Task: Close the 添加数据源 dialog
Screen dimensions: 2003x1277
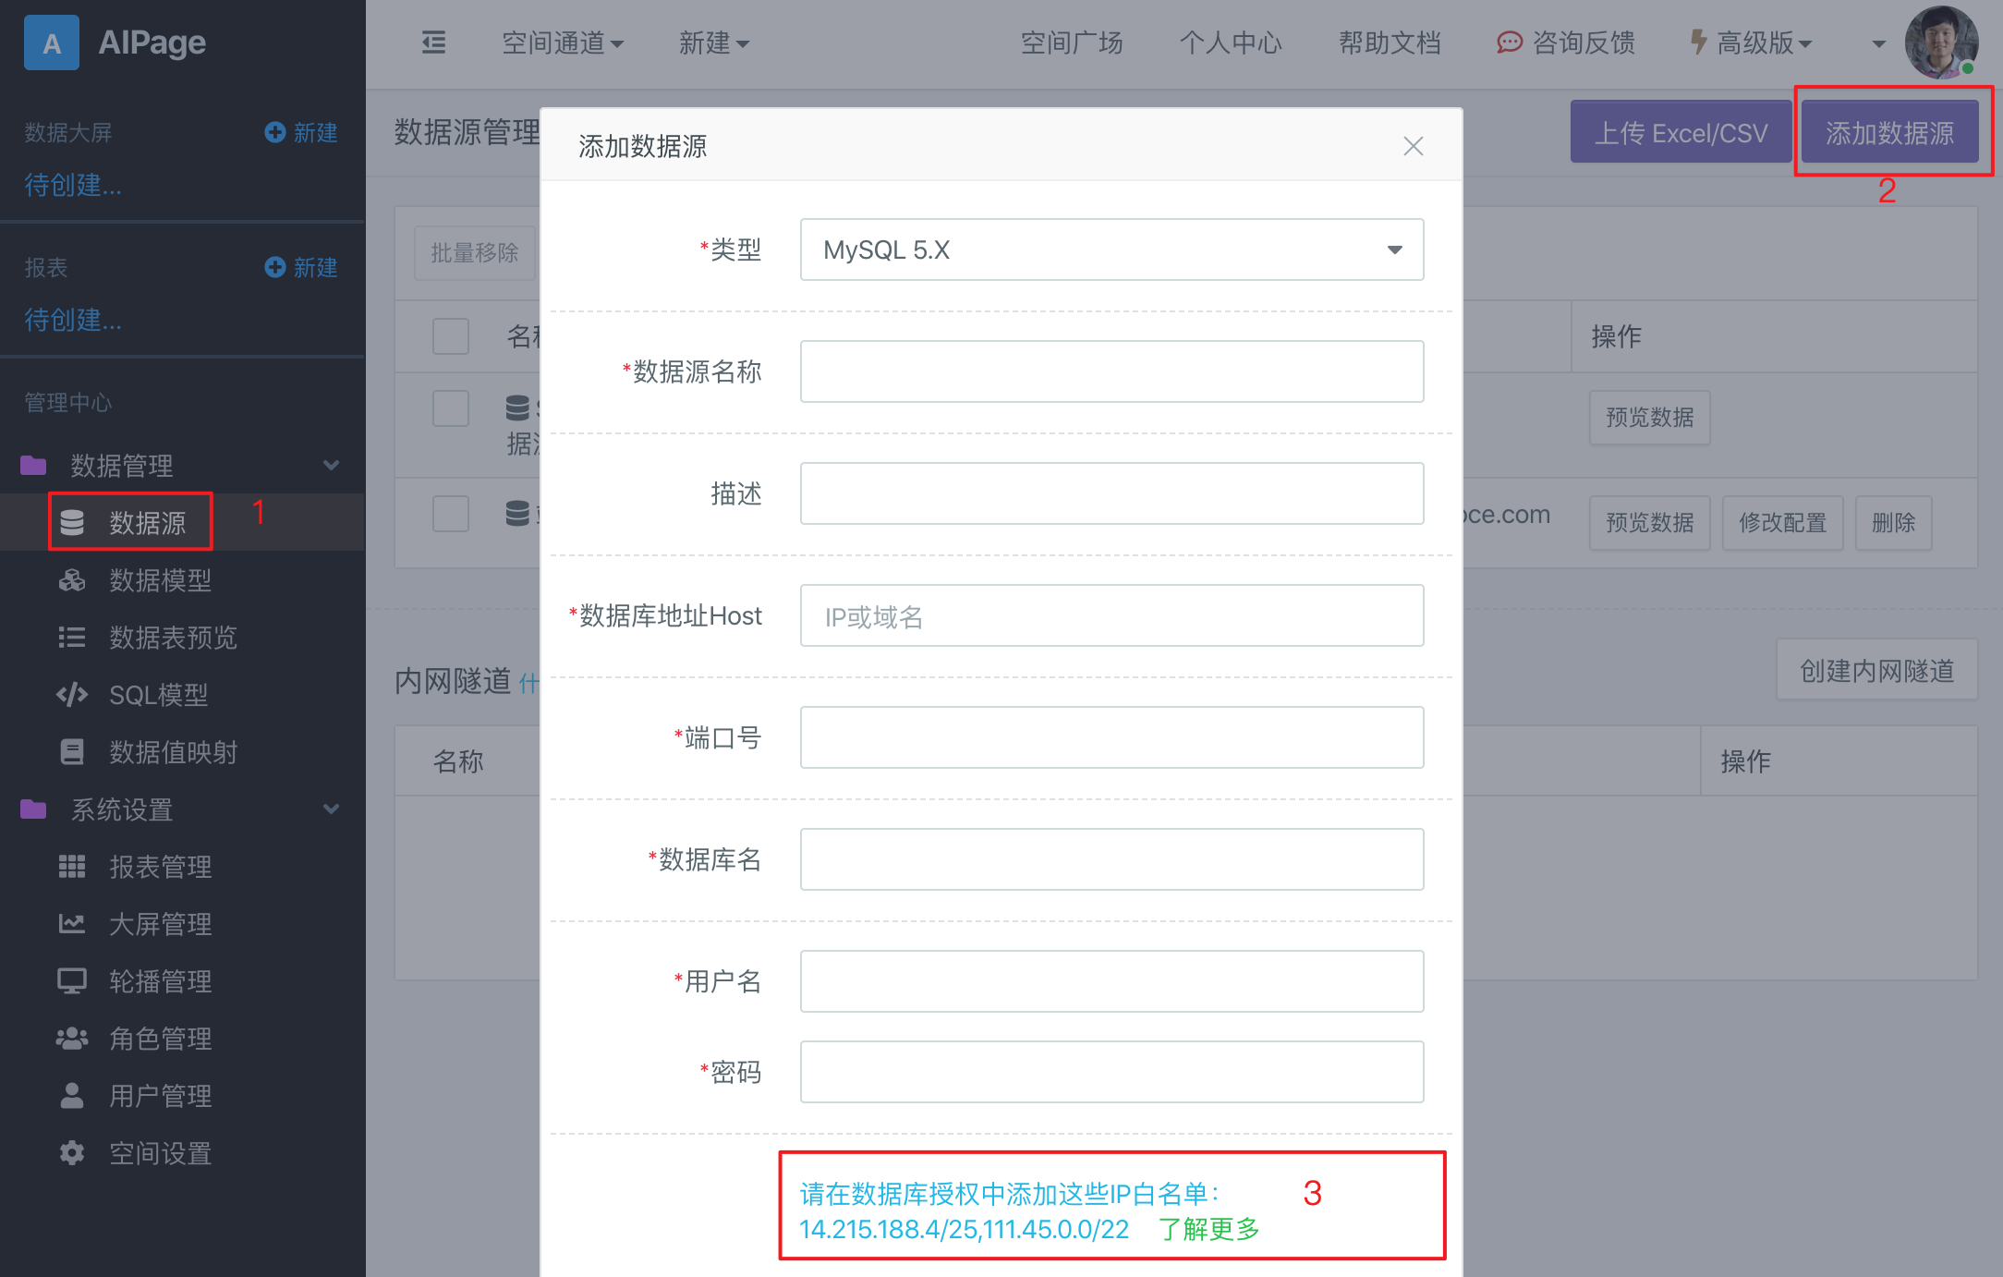Action: click(x=1413, y=146)
